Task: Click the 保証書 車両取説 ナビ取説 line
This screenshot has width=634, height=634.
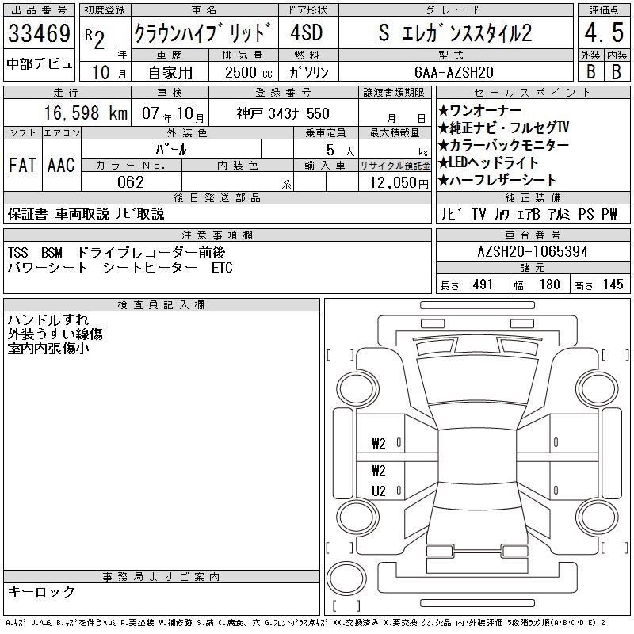Action: click(86, 214)
